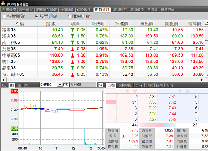Switch to the 分類報價 tab
The height and width of the screenshot is (151, 208).
pos(67,10)
